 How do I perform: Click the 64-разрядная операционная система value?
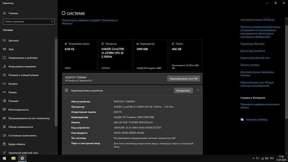[144, 138]
